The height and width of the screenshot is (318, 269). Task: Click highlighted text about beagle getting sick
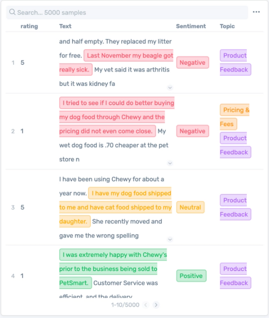pyautogui.click(x=116, y=62)
